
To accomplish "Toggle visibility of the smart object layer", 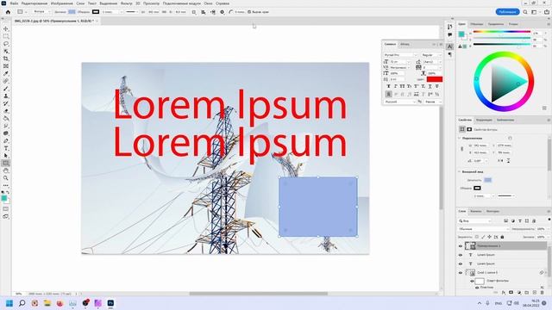I will (461, 272).
